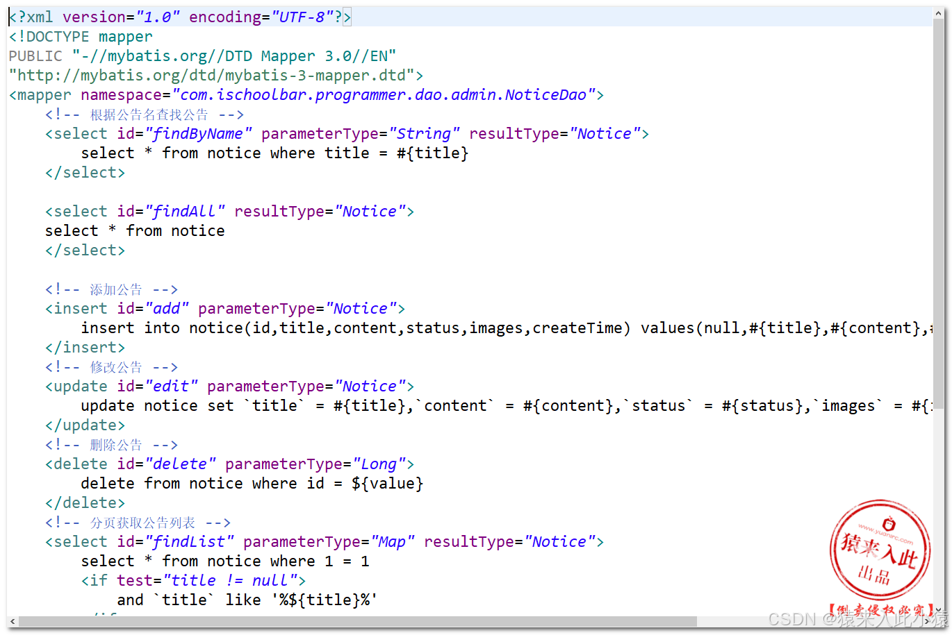This screenshot has width=952, height=635.
Task: Click the horizontal scrollbar thumb at bottom
Action: tap(358, 622)
